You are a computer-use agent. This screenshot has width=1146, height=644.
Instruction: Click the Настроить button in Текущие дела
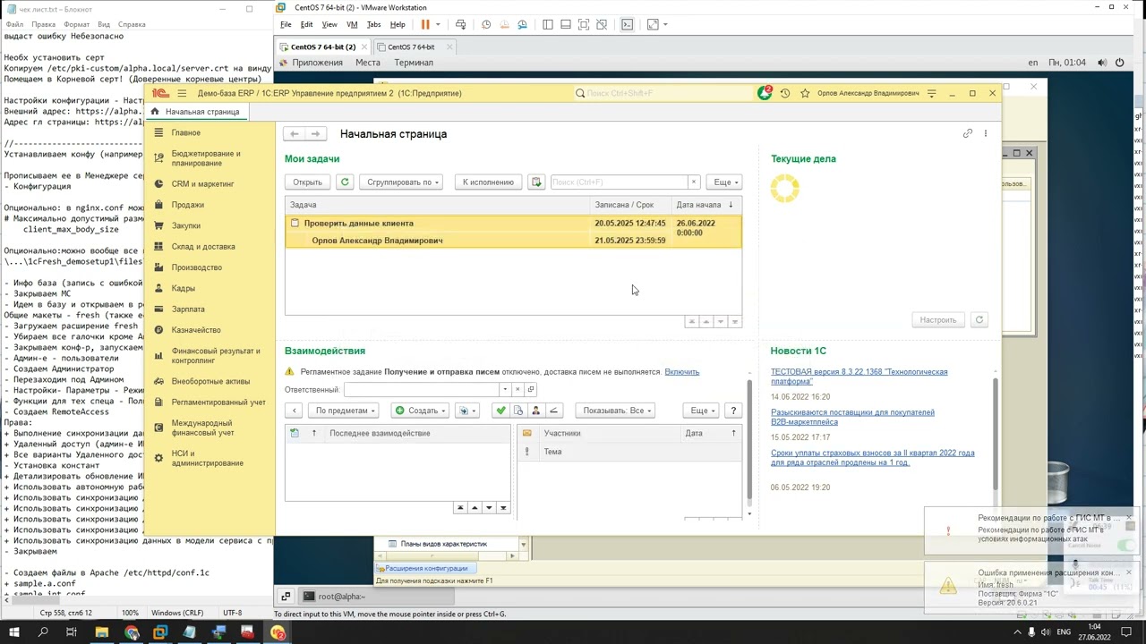(x=938, y=319)
